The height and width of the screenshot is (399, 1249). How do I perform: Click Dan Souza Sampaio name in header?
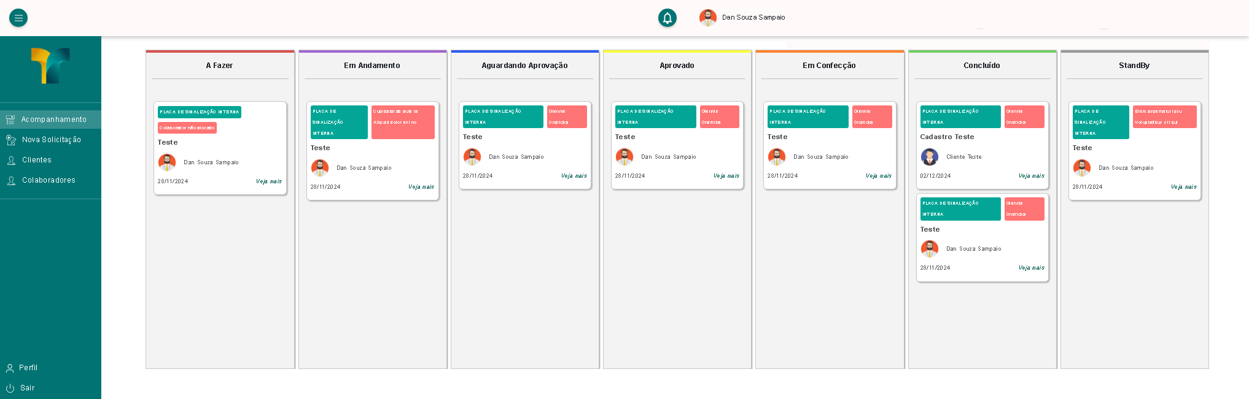pyautogui.click(x=753, y=18)
